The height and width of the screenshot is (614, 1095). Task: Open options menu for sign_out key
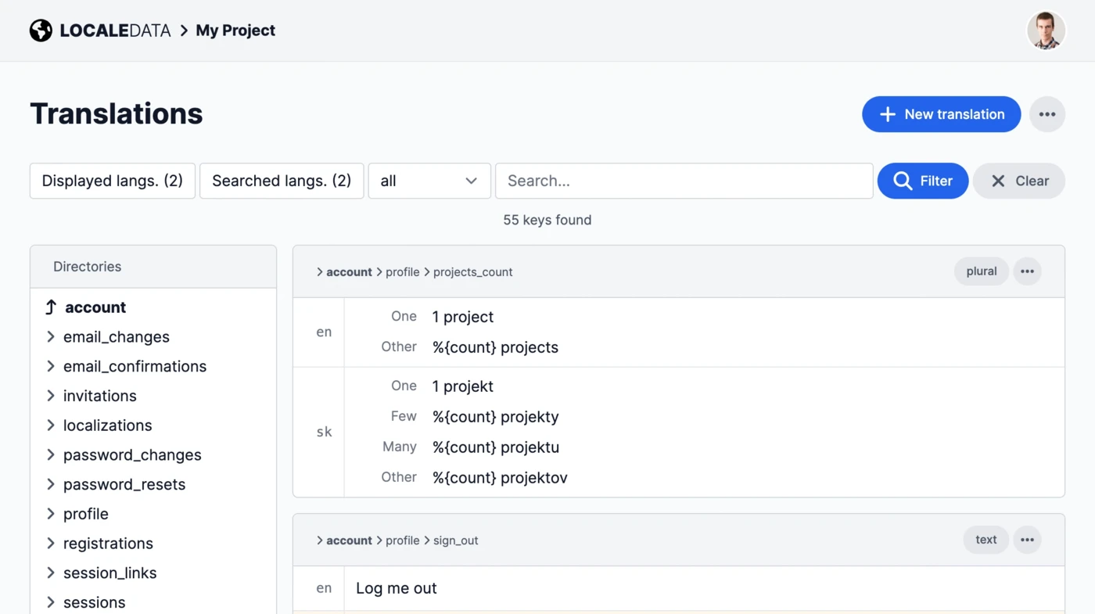pyautogui.click(x=1027, y=540)
